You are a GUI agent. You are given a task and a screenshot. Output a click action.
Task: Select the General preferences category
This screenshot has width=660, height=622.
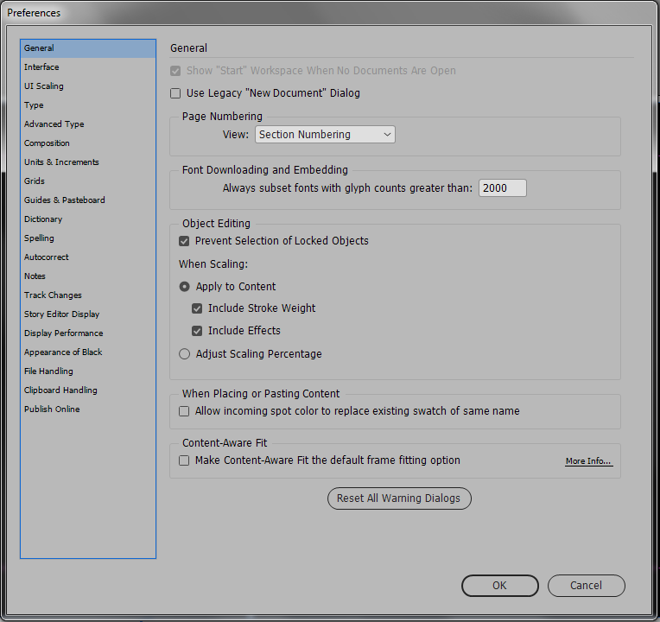[x=88, y=48]
